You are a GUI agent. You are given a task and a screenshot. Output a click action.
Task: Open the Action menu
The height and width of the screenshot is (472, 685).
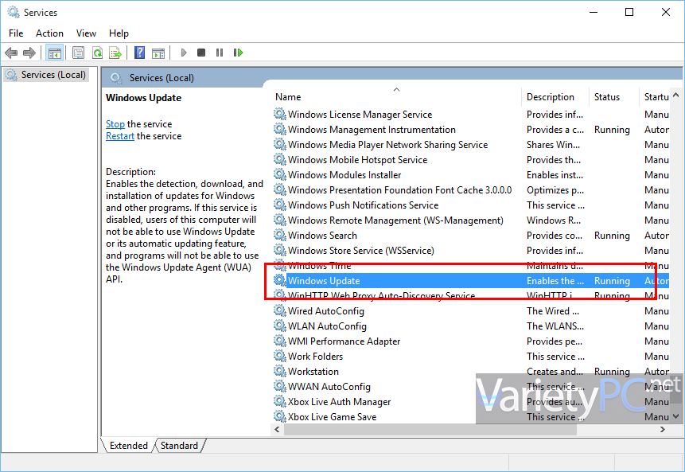click(x=49, y=33)
